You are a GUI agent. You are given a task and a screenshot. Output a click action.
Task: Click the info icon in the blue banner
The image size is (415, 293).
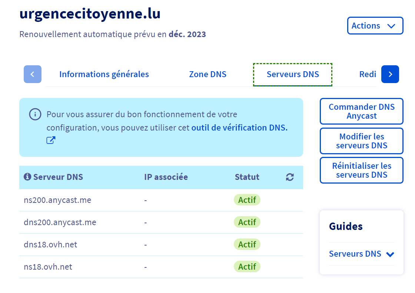coord(35,114)
